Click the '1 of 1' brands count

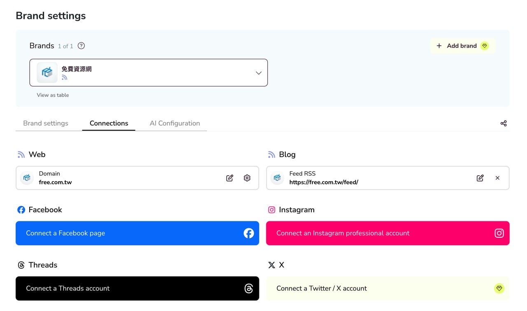coord(65,46)
